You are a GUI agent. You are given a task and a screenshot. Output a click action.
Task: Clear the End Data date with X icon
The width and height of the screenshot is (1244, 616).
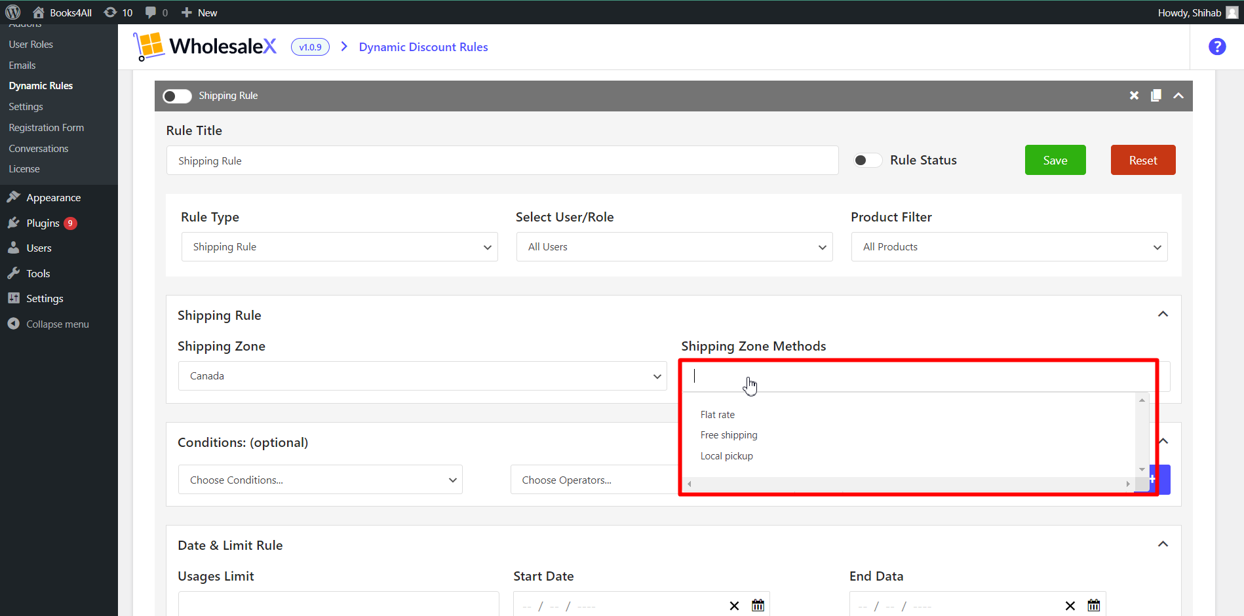1070,606
